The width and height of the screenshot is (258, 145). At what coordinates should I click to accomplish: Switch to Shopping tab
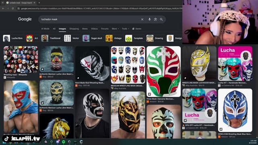tap(74, 29)
